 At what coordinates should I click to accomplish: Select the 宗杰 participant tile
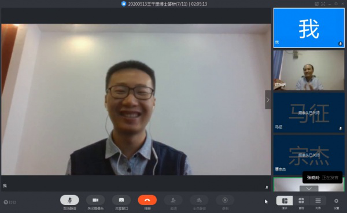(x=309, y=155)
